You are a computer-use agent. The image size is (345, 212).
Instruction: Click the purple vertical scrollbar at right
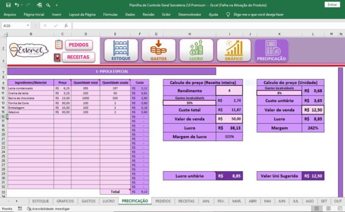pos(340,132)
